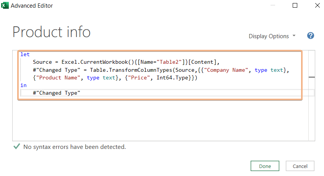Minimize the Advanced Editor window

pos(272,6)
